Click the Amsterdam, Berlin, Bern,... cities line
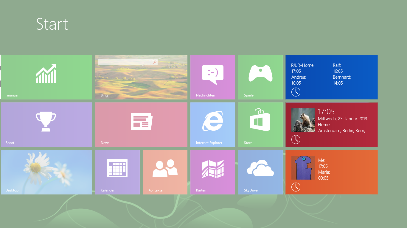 (343, 131)
